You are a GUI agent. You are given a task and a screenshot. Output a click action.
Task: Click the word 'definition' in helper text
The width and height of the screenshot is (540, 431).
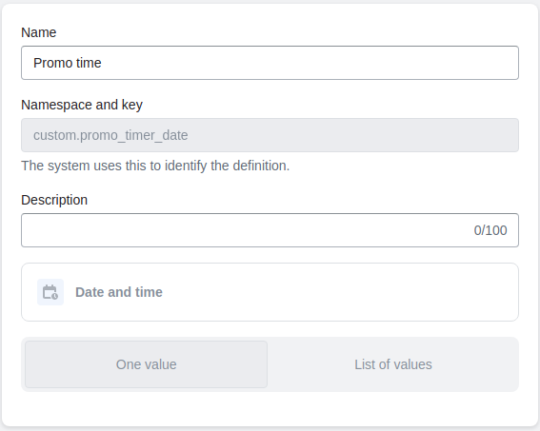(x=260, y=166)
